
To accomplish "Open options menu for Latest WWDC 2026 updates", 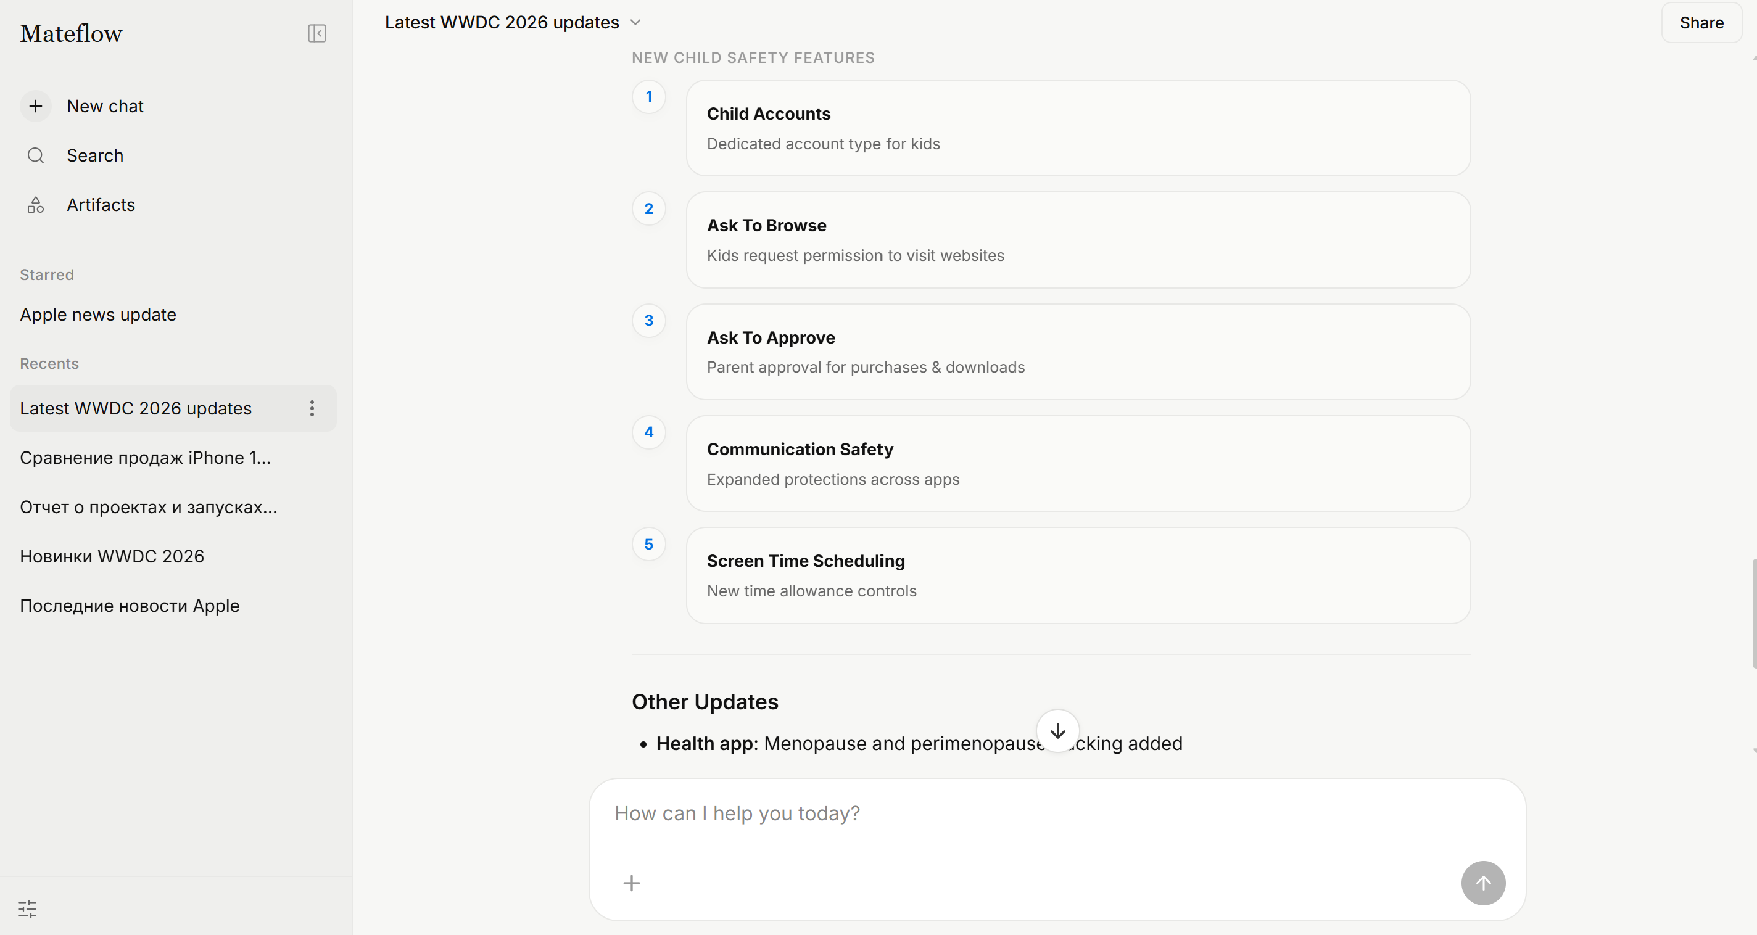I will pyautogui.click(x=312, y=408).
